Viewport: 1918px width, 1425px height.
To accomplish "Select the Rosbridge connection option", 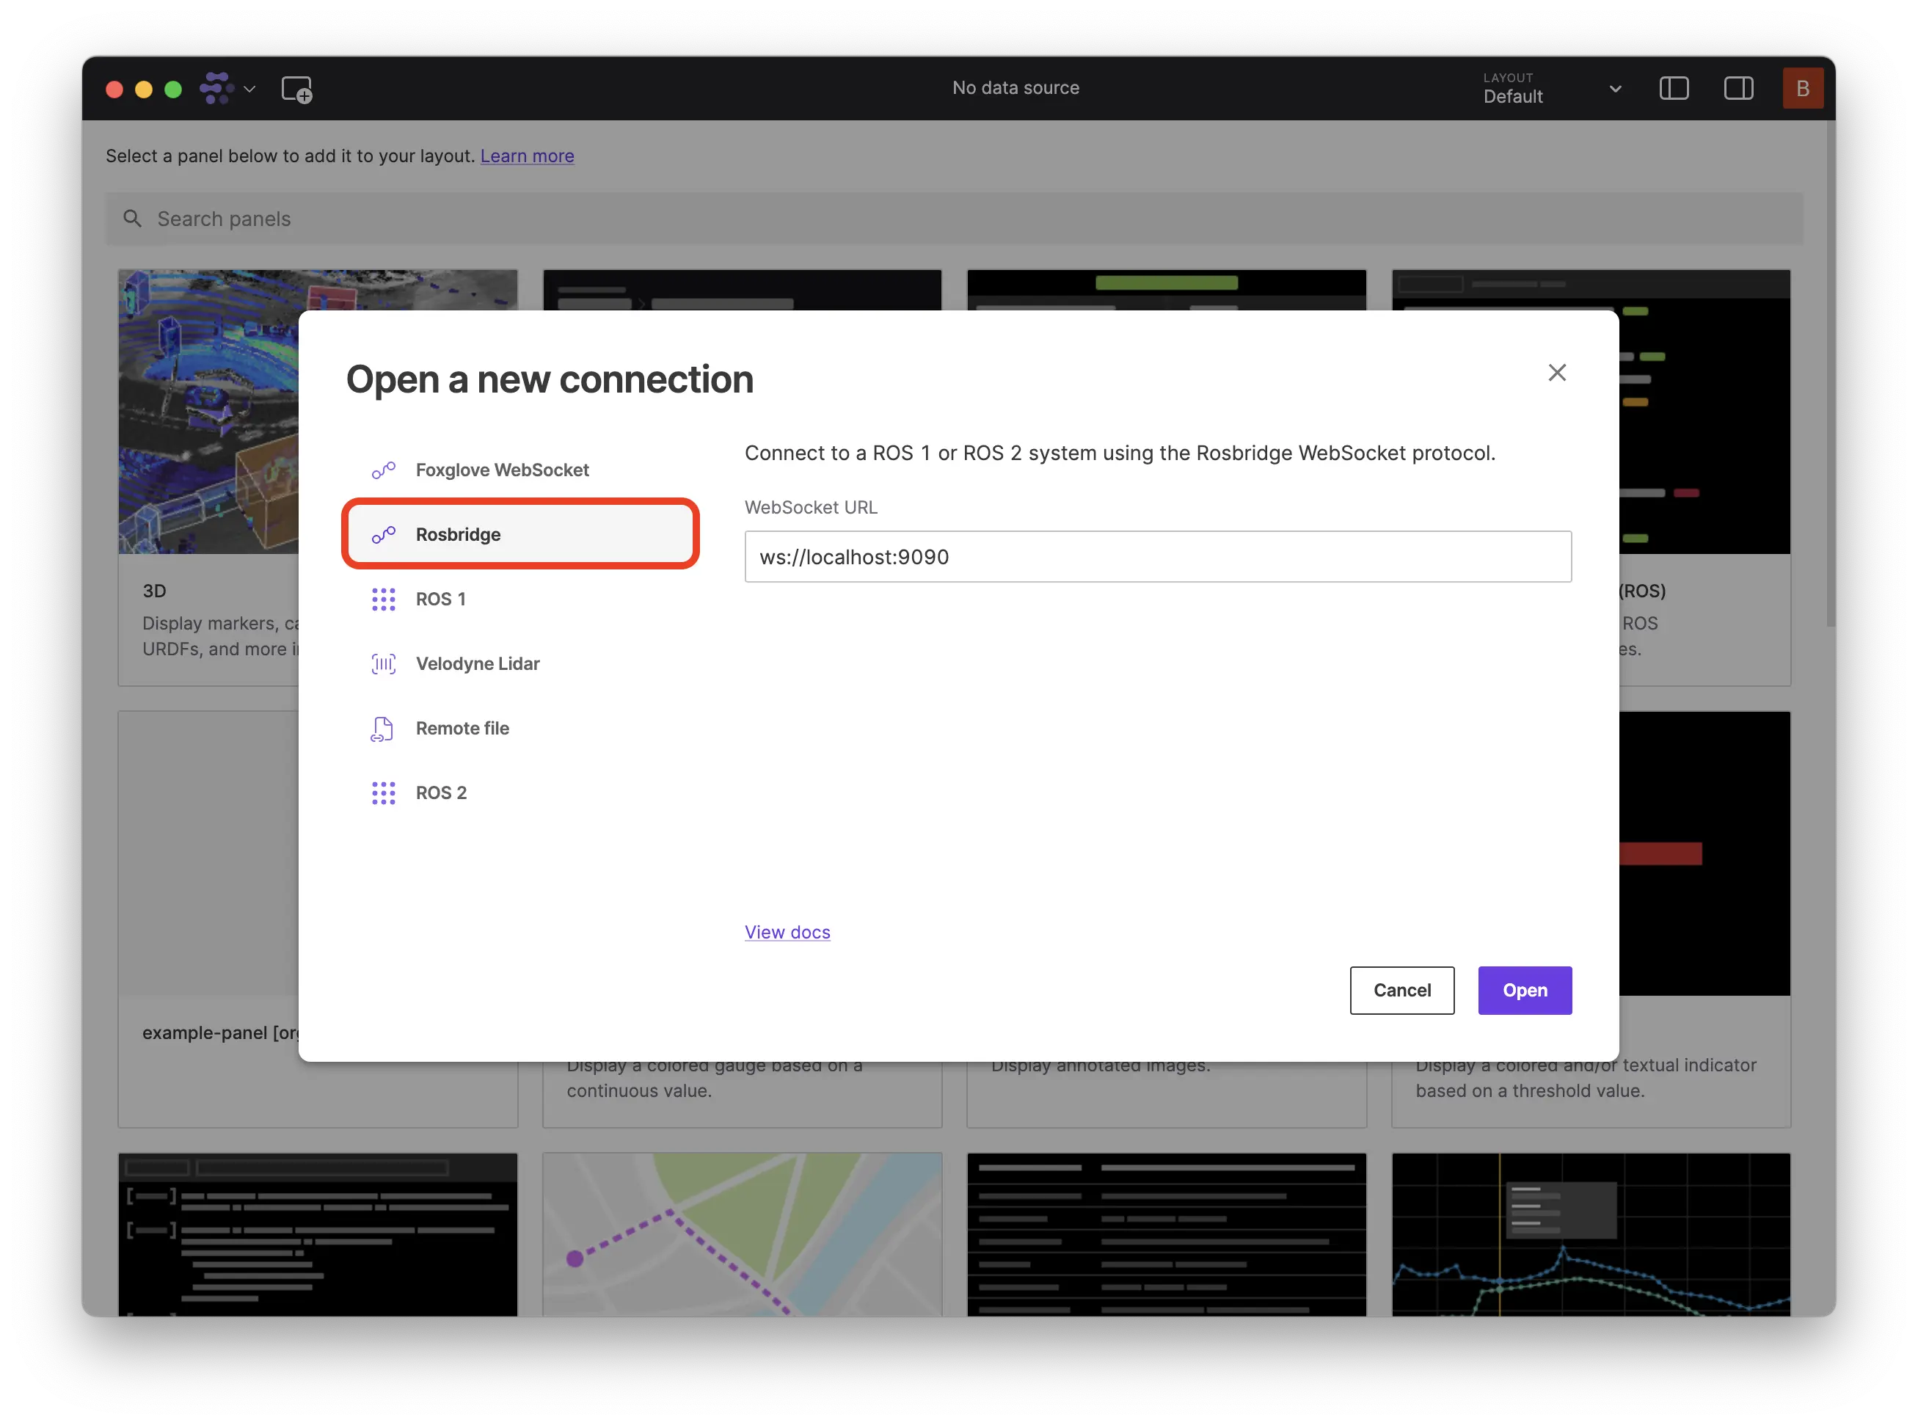I will 520,534.
